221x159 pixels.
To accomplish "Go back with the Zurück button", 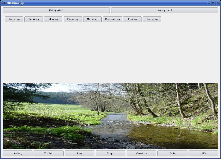I will click(x=49, y=153).
